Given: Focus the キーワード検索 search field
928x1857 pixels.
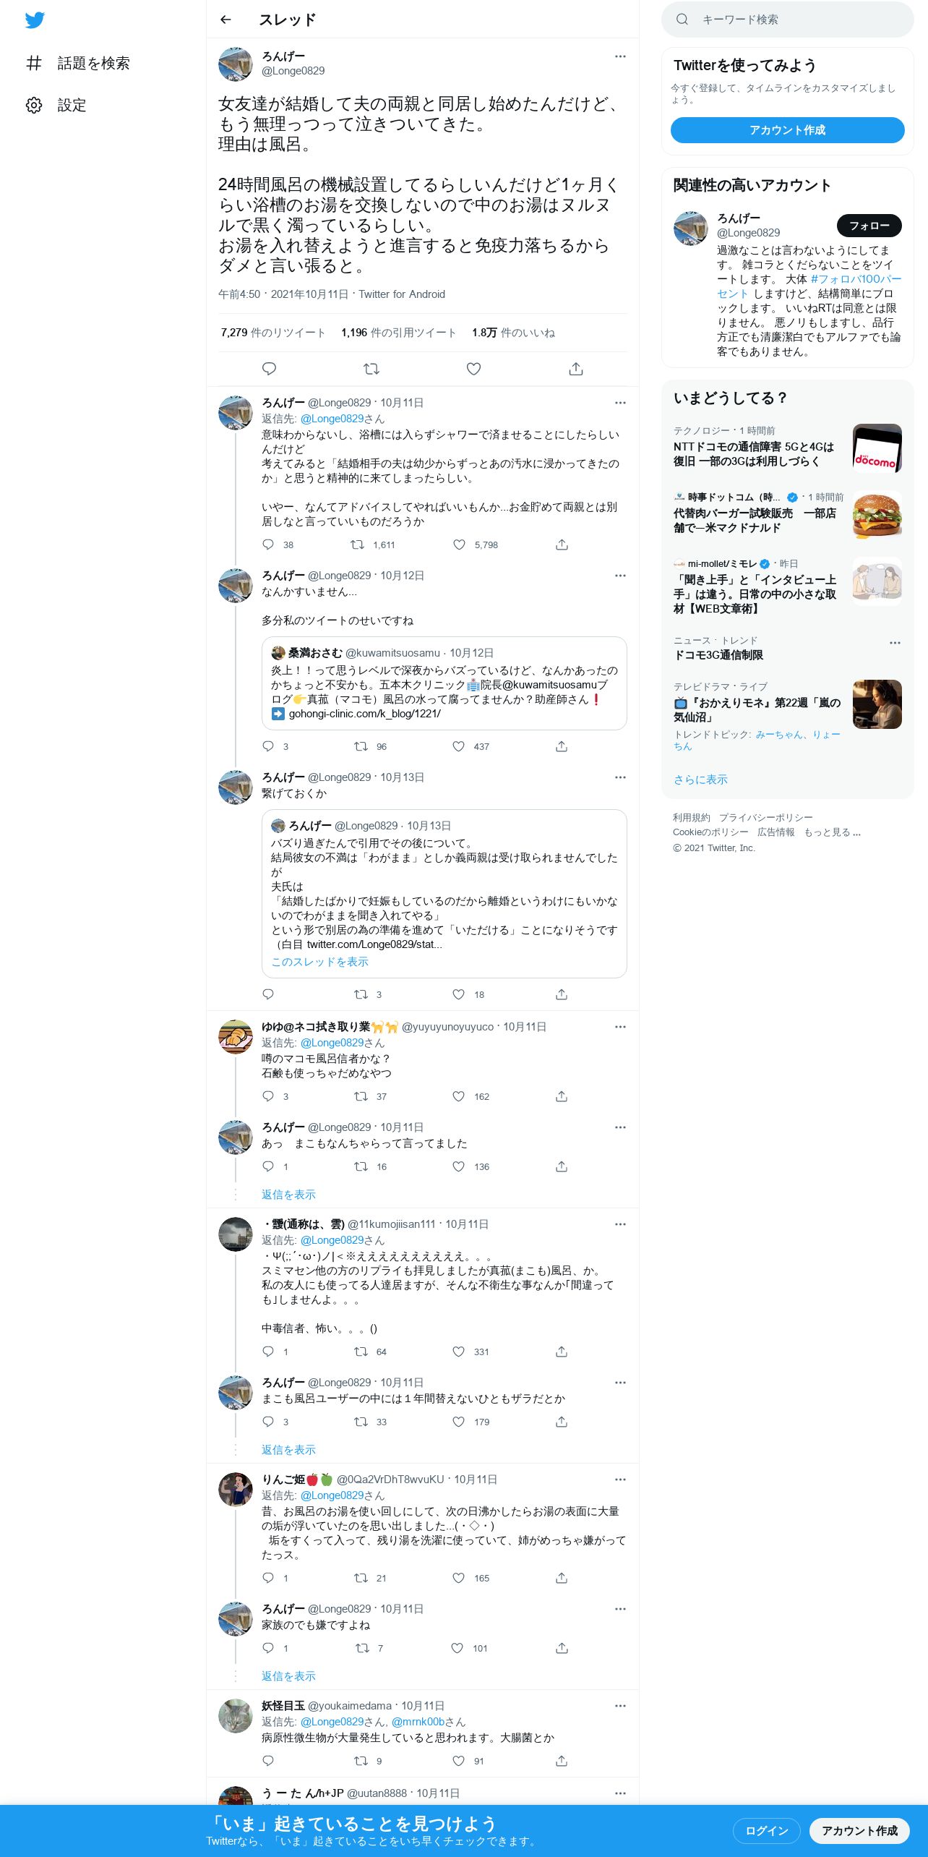Looking at the screenshot, I should point(788,20).
